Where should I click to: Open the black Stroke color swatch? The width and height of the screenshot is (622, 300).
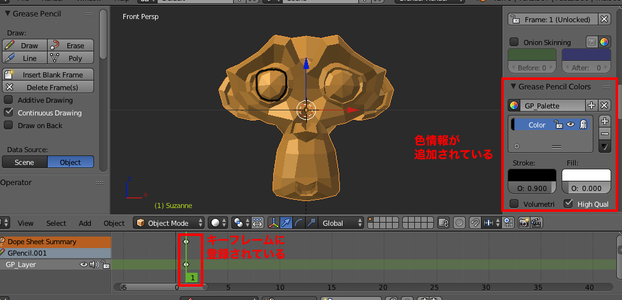click(x=532, y=175)
